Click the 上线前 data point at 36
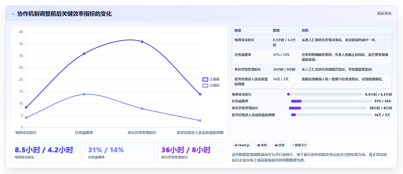The height and width of the screenshot is (174, 403). click(x=142, y=42)
